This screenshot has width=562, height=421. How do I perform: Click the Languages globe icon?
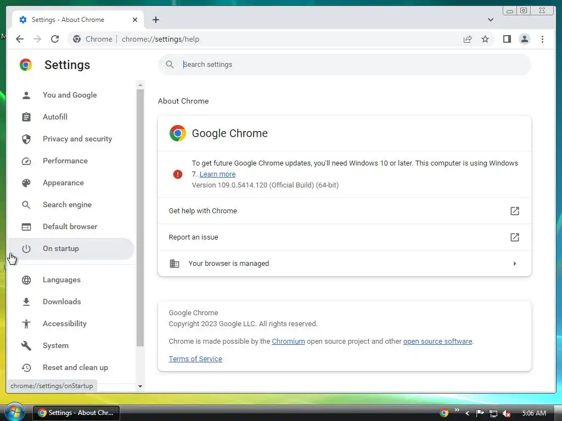(26, 280)
